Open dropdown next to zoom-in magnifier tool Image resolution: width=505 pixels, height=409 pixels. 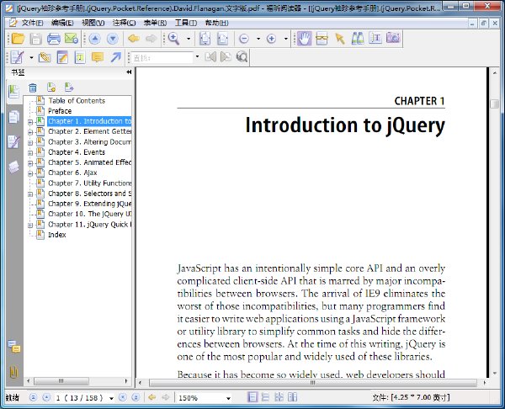(189, 39)
